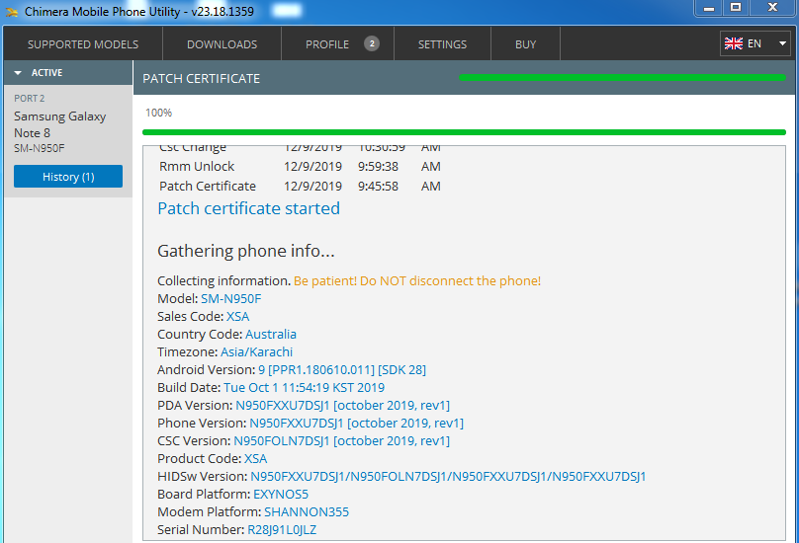This screenshot has height=543, width=799.
Task: Click the CSC Version value N950FOLN7DSJ1
Action: click(282, 441)
